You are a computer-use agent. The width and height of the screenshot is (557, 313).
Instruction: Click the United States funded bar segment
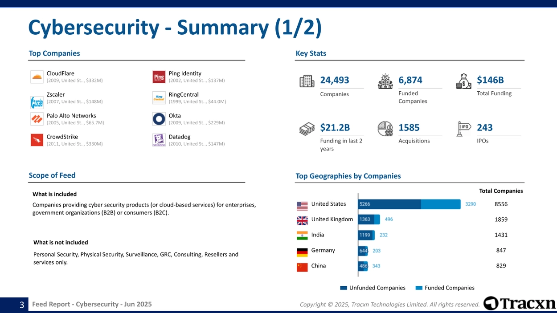click(x=441, y=204)
